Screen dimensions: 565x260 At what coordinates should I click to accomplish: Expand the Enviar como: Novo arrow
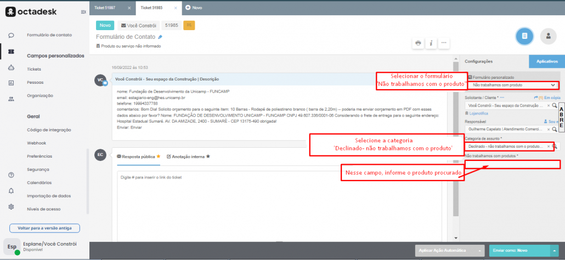555,250
